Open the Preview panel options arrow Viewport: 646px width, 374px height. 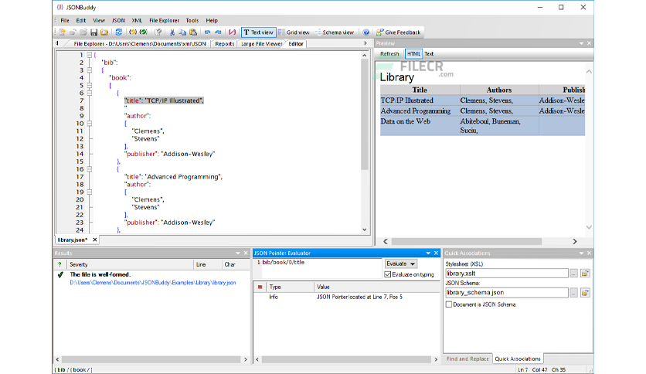pos(581,43)
